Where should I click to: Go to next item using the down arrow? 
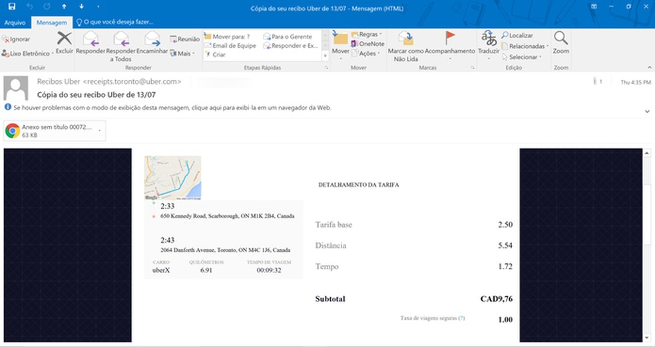coord(81,7)
